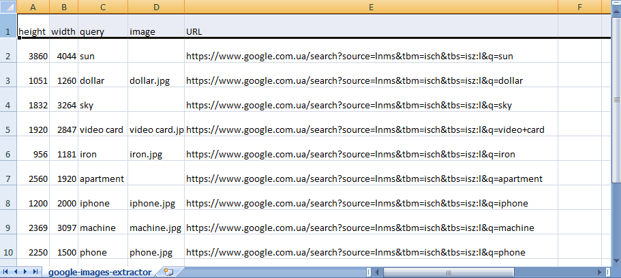Screen dimensions: 621x278
Task: Select column C header
Action: (103, 7)
